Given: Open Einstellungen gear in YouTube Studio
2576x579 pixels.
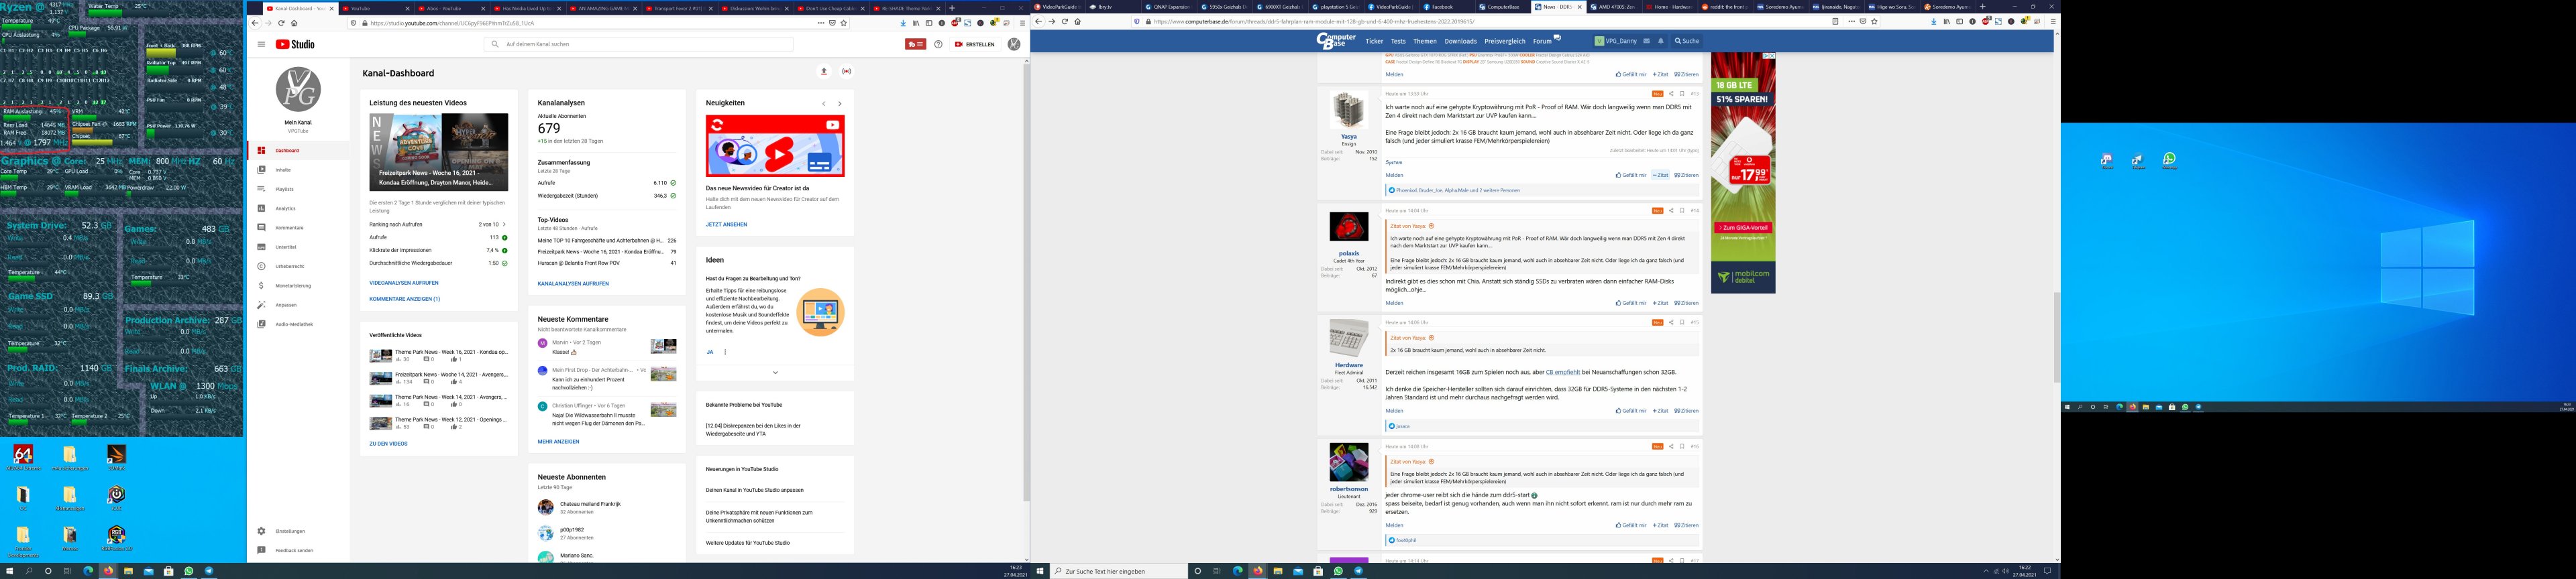Looking at the screenshot, I should coord(261,531).
